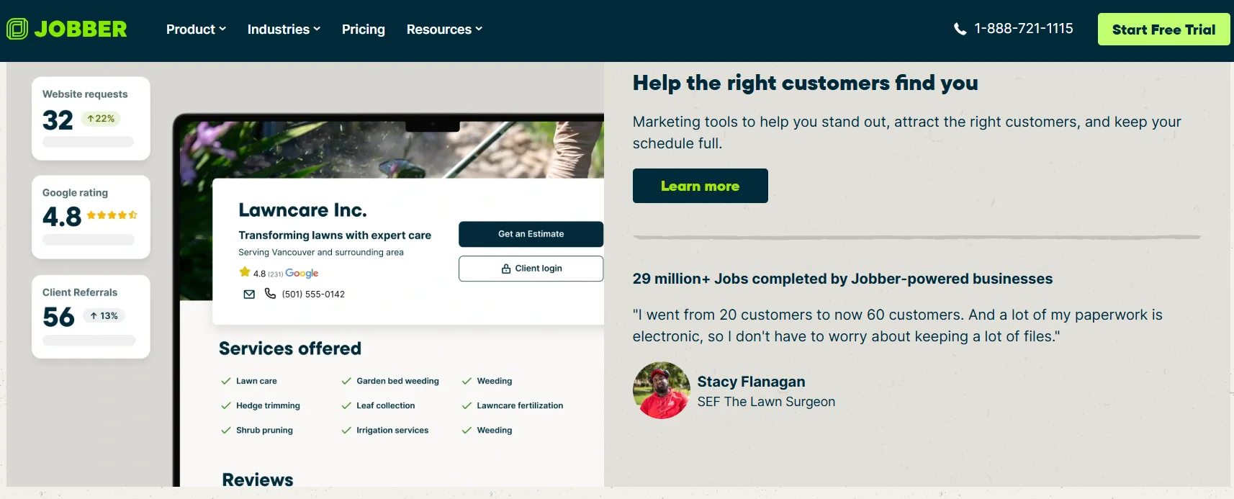The image size is (1234, 499).
Task: Click the up arrow in 22% badge
Action: click(91, 119)
